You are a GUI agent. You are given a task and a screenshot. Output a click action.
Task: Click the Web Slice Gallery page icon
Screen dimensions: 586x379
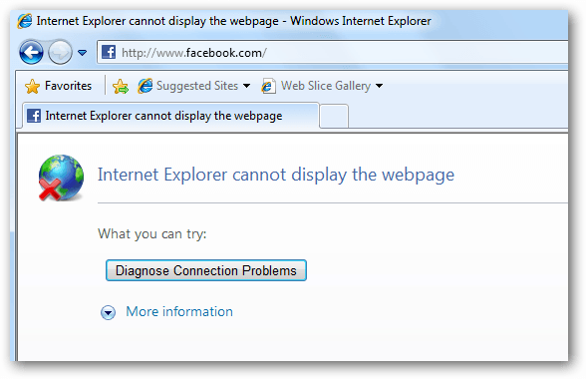269,86
